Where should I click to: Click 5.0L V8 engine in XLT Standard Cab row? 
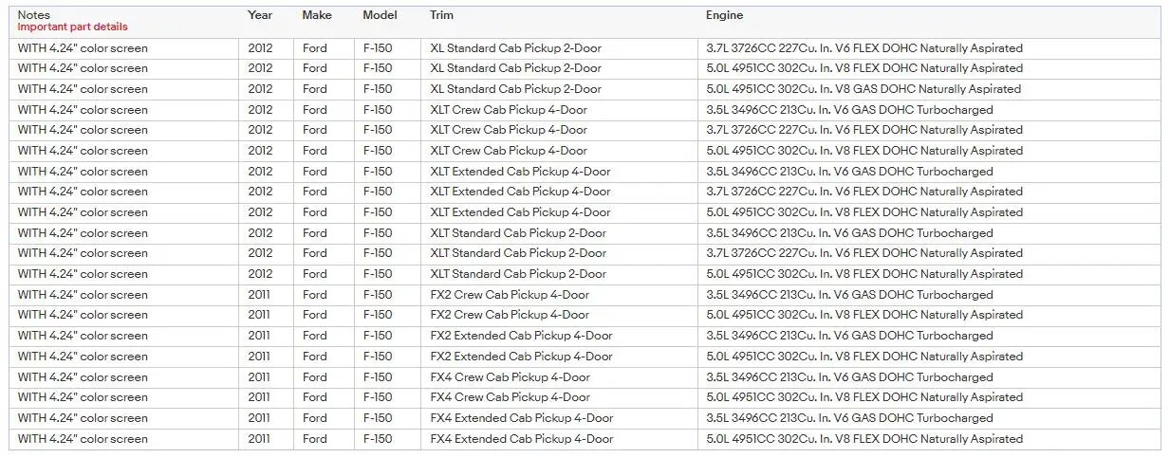864,274
